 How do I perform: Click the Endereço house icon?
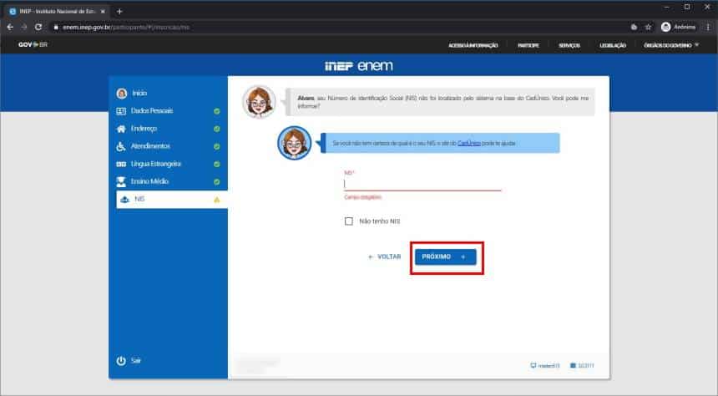coord(121,129)
